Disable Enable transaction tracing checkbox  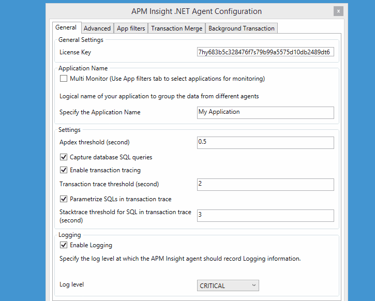point(64,170)
